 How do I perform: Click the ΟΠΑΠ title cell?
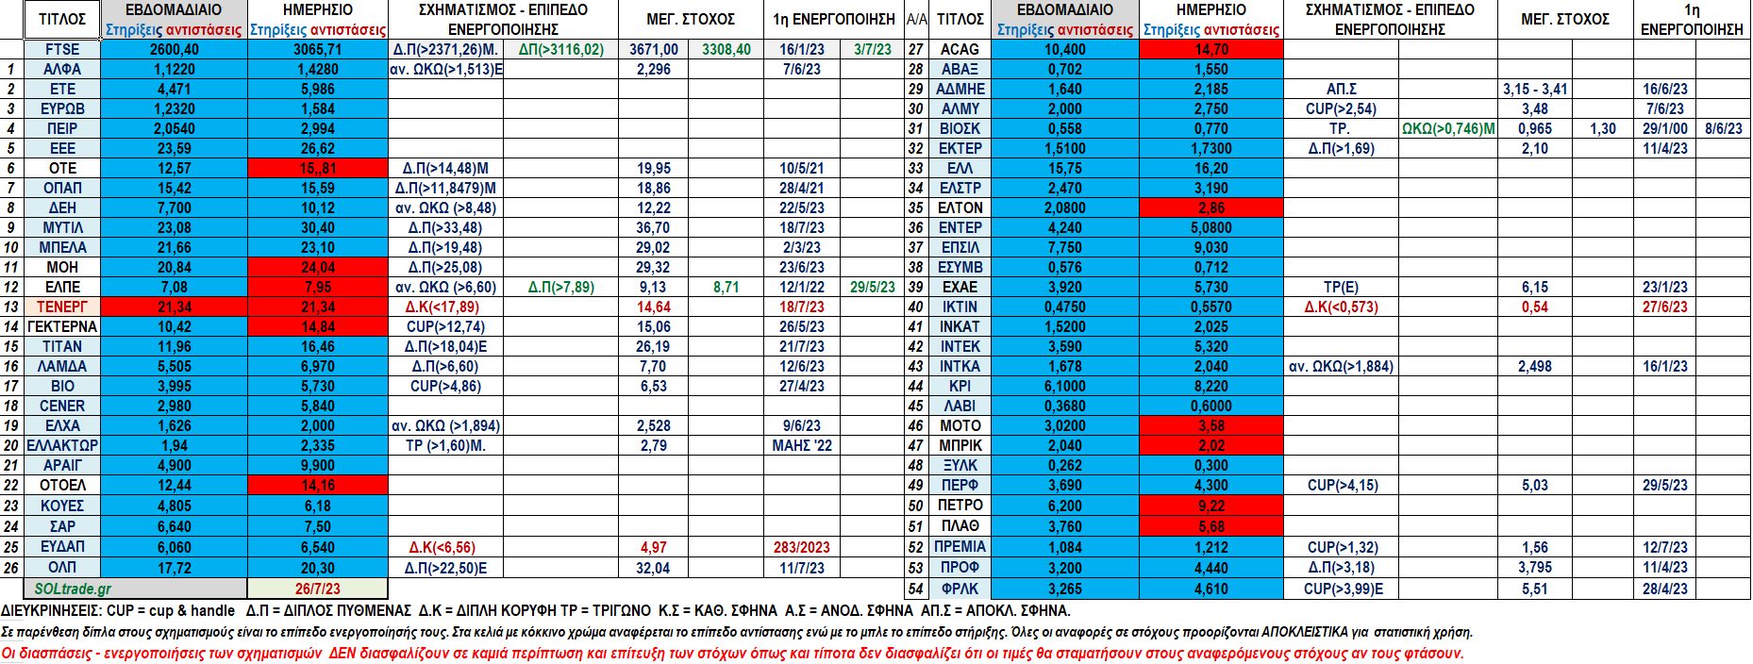(x=62, y=188)
